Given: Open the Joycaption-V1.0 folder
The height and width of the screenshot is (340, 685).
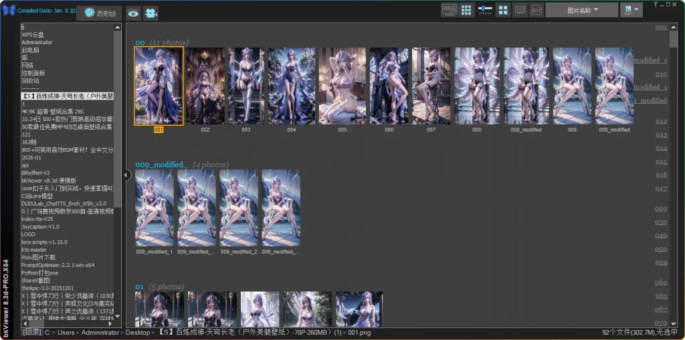Looking at the screenshot, I should (40, 227).
